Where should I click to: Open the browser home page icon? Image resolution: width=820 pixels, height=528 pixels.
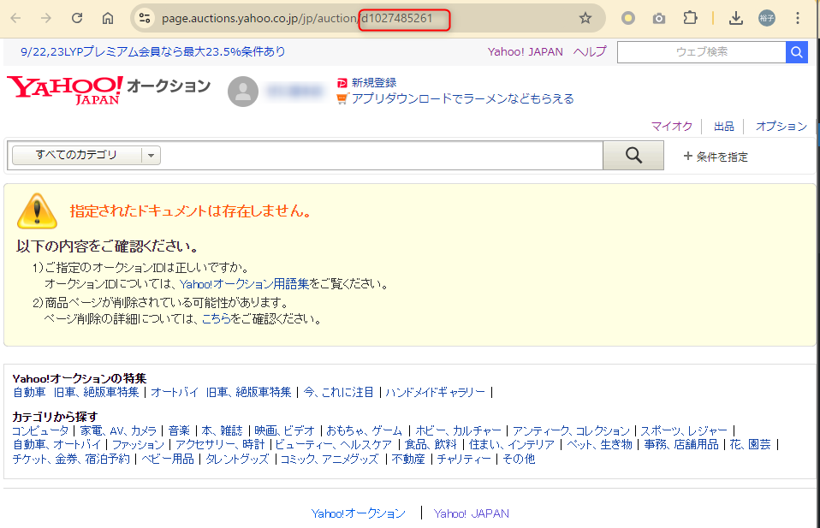(x=108, y=18)
